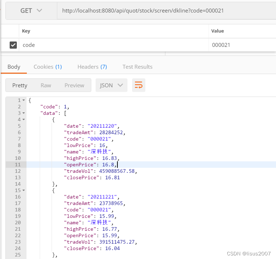
Task: Click the '000021' value cell
Action: tap(242, 45)
